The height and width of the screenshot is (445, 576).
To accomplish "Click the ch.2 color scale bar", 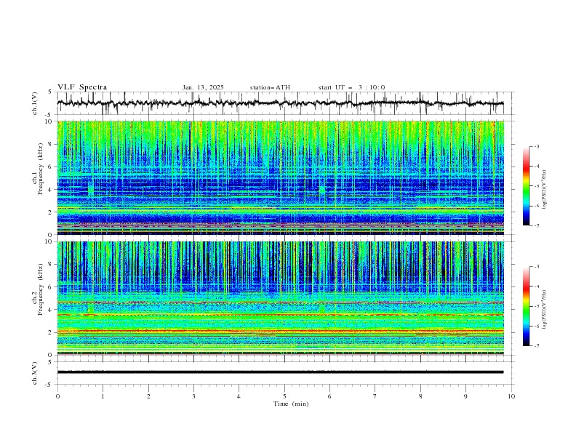I will 527,306.
